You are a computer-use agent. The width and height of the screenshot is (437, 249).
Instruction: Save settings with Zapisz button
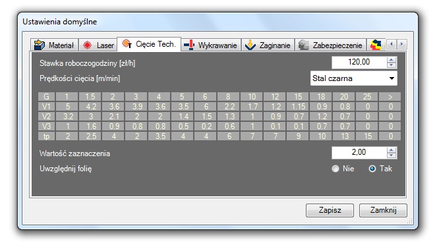point(330,210)
